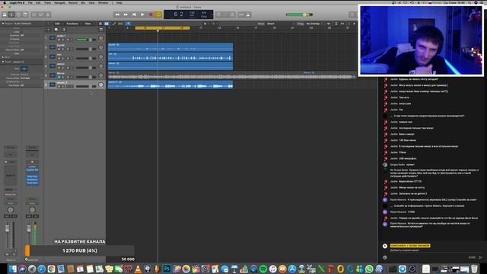
Task: Open Finder from the Dock
Action: point(12,269)
